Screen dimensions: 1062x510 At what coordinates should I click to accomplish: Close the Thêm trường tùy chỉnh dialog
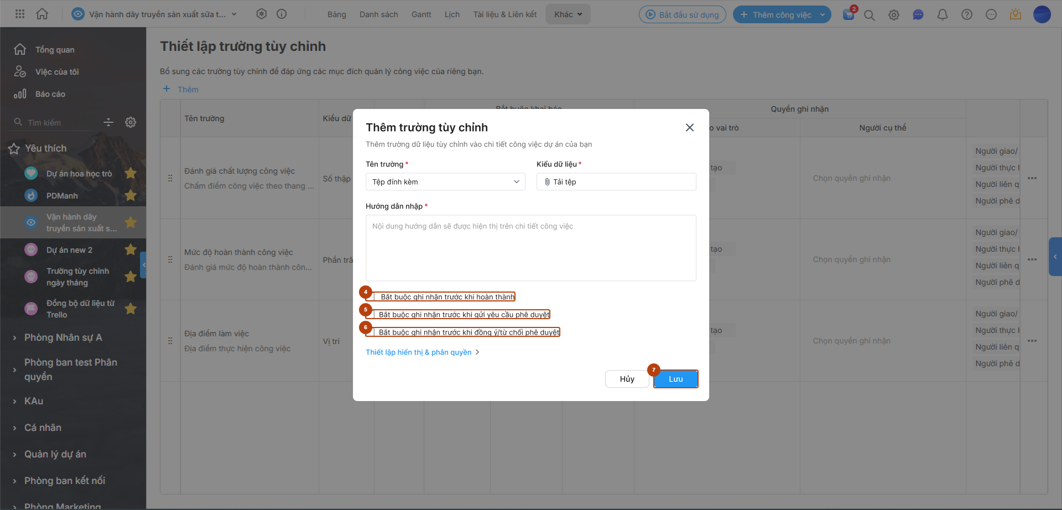click(690, 128)
